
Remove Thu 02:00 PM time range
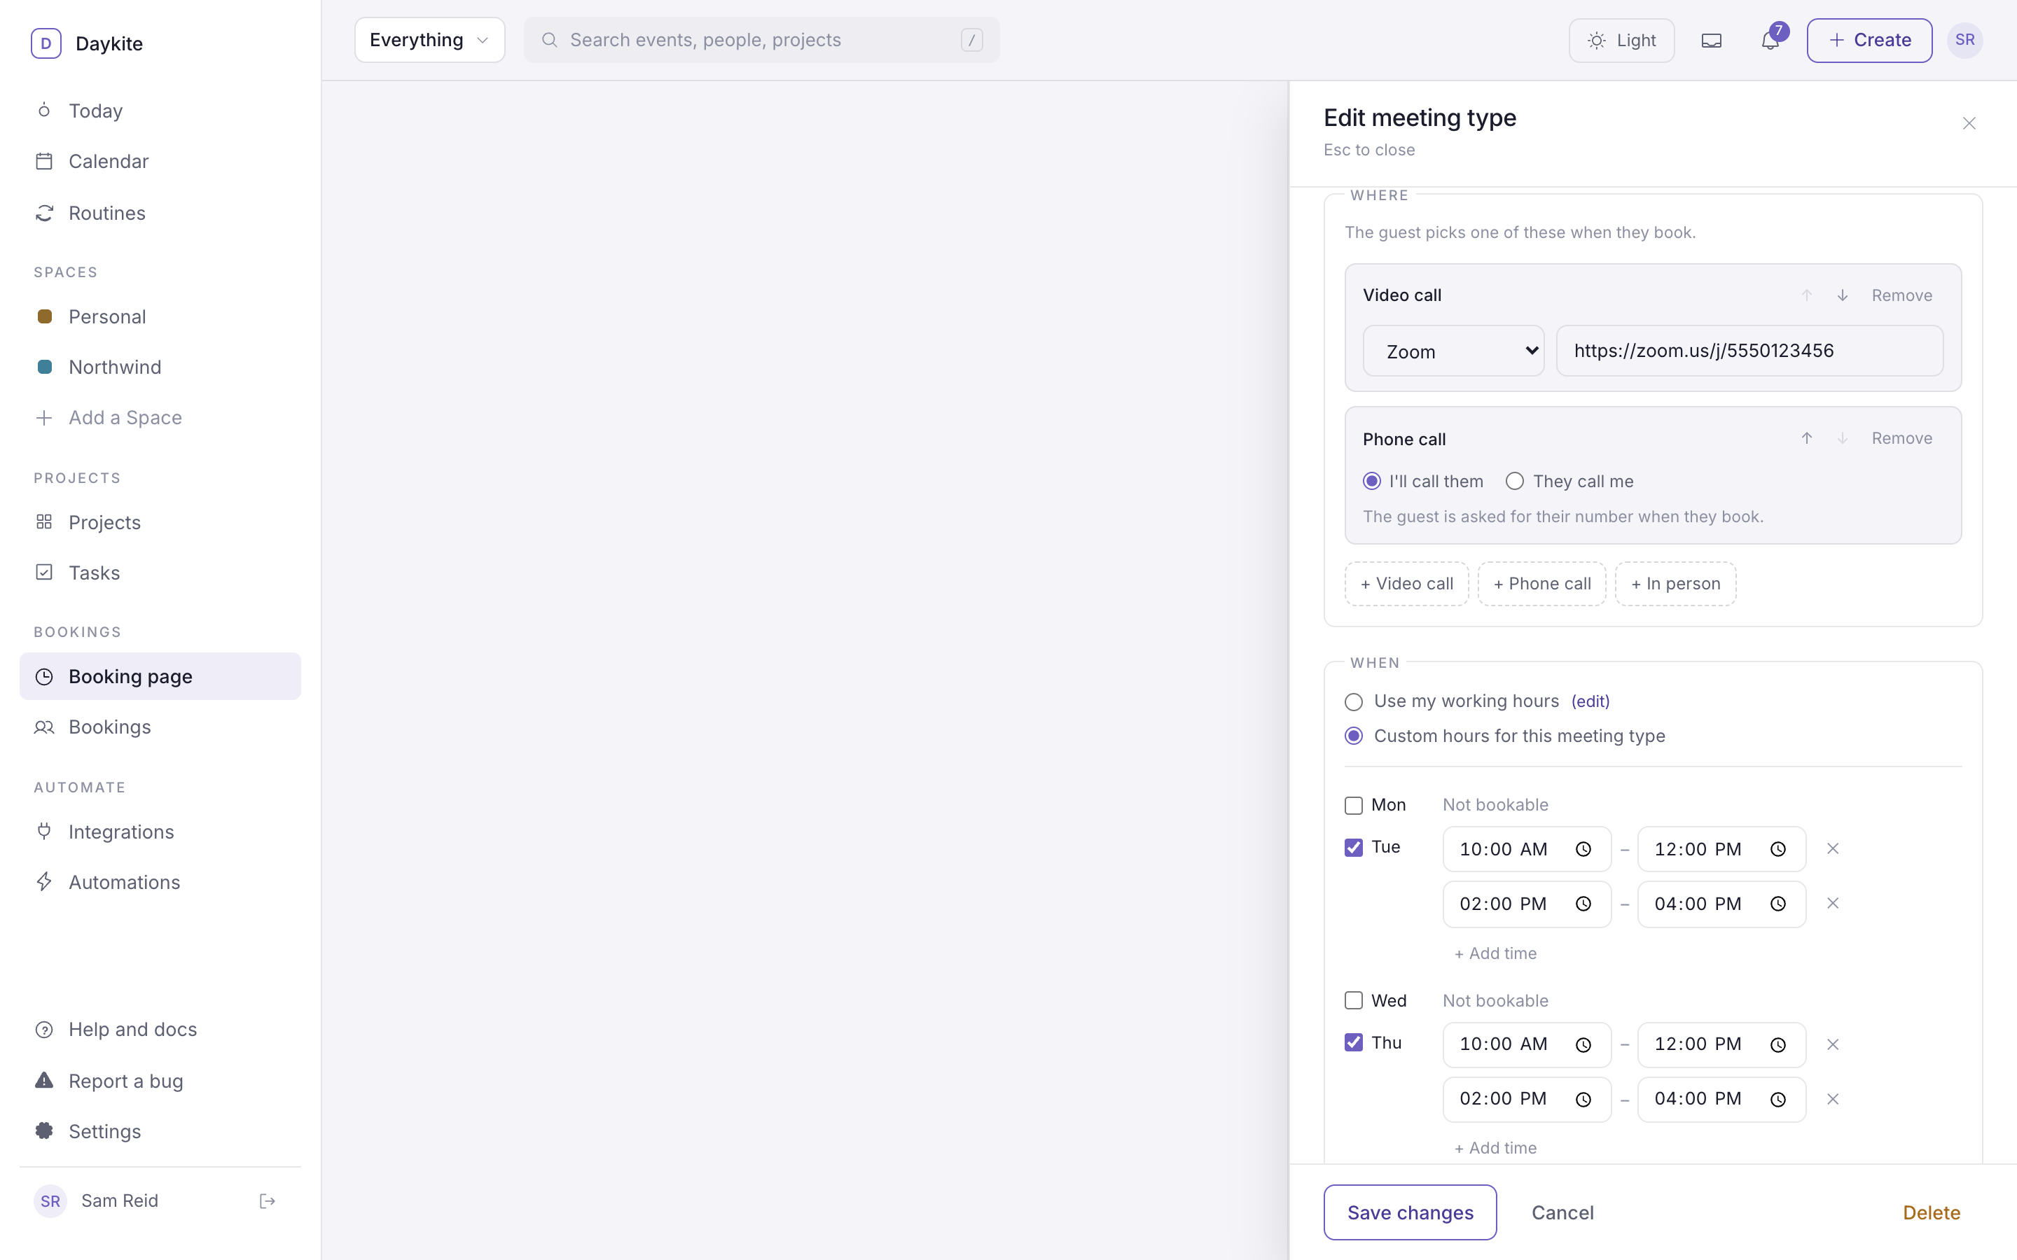(1832, 1099)
